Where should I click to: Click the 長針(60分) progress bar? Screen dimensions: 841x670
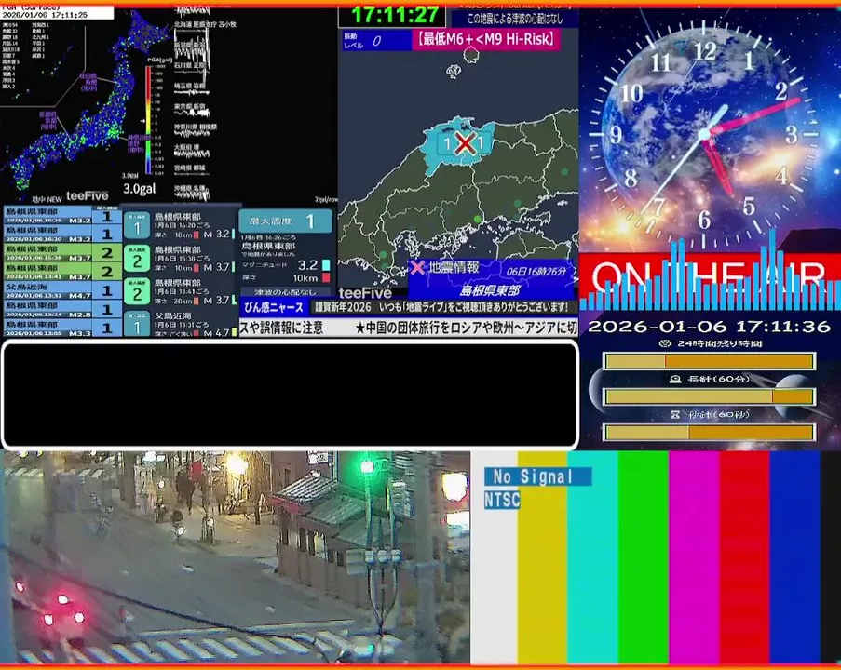click(x=709, y=396)
